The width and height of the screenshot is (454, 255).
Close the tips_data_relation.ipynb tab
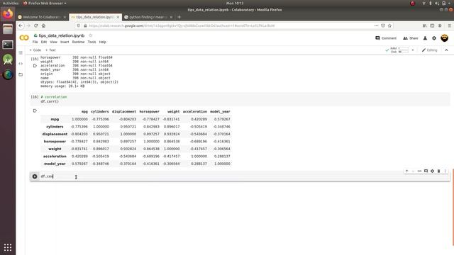click(x=118, y=17)
